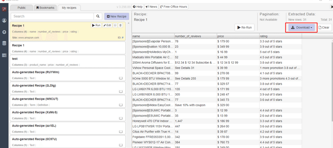Screen dimensions: 333x148
Task: Click the Re-Run button
Action: click(x=245, y=27)
